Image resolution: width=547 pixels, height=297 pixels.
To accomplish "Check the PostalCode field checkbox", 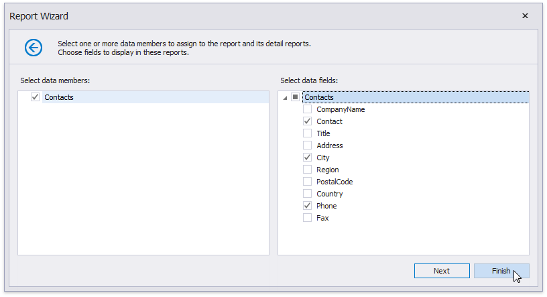I will [x=308, y=182].
